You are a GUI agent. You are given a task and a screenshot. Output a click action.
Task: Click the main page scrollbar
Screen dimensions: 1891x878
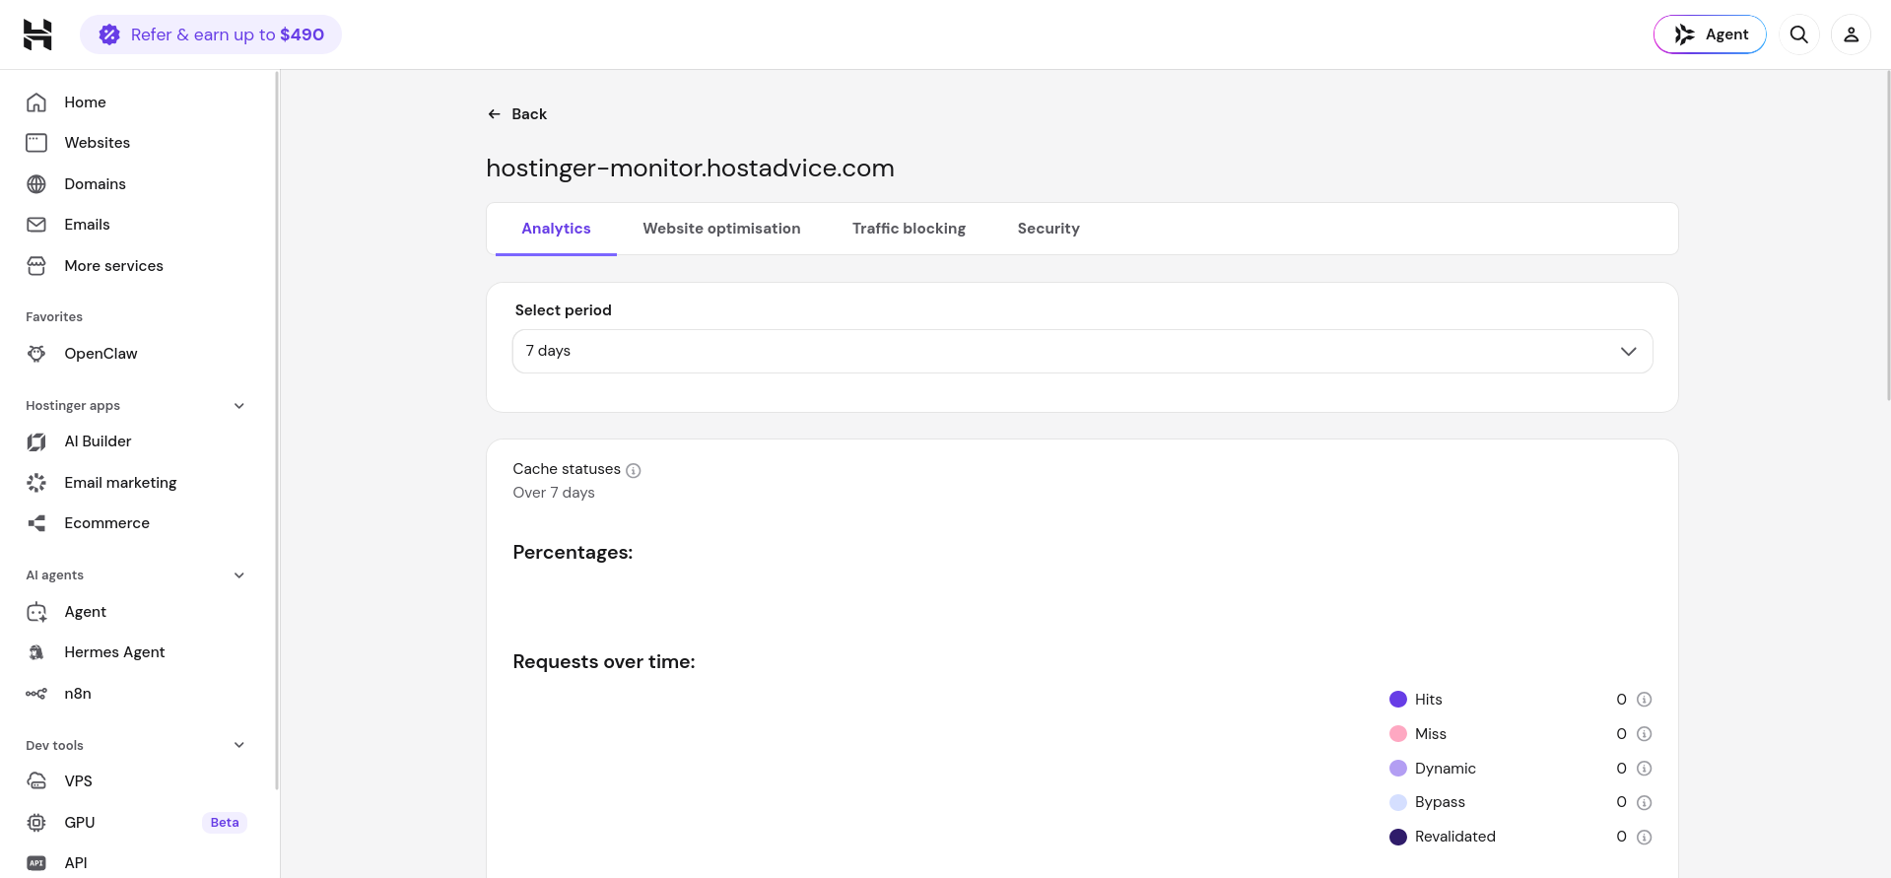(1888, 235)
